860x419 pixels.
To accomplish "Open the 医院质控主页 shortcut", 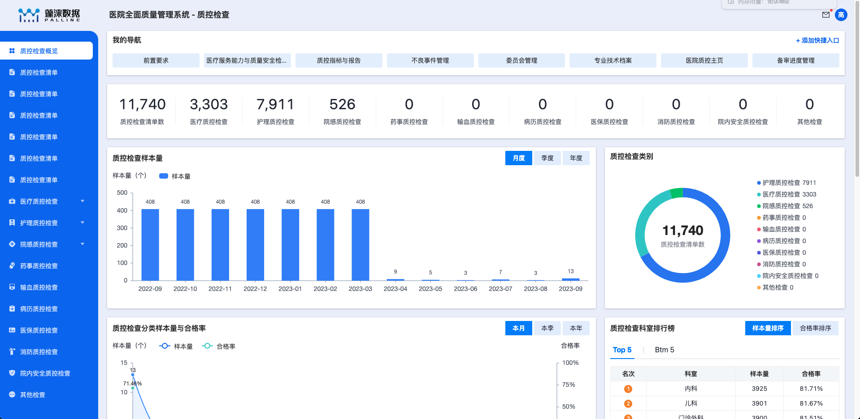I will coord(704,60).
